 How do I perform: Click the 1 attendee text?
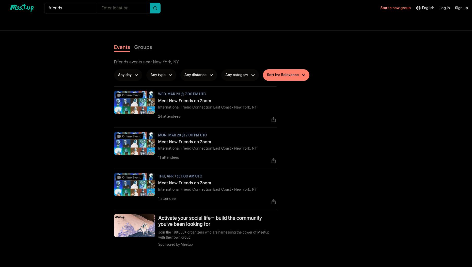pos(167,199)
